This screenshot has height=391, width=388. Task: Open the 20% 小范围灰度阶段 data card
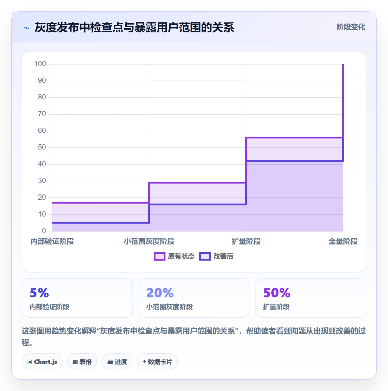coord(194,298)
